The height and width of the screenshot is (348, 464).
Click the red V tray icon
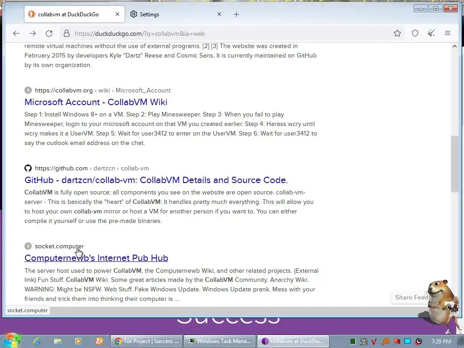tap(374, 342)
